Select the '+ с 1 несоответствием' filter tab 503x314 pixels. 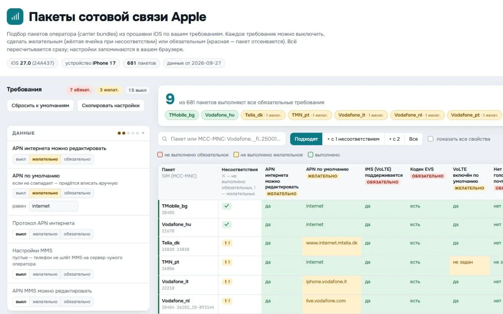point(353,139)
